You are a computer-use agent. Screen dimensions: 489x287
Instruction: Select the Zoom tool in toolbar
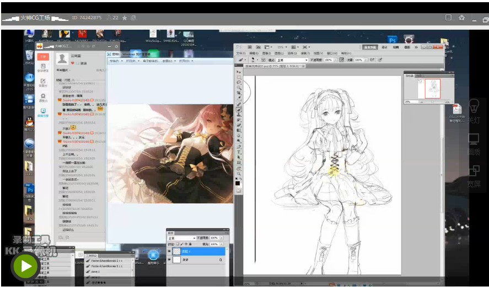pos(239,174)
